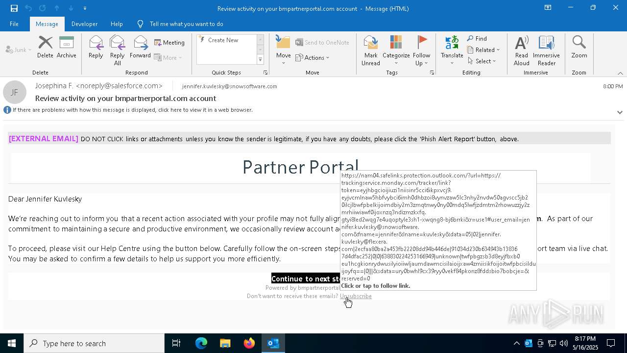Open Task View

(176, 343)
